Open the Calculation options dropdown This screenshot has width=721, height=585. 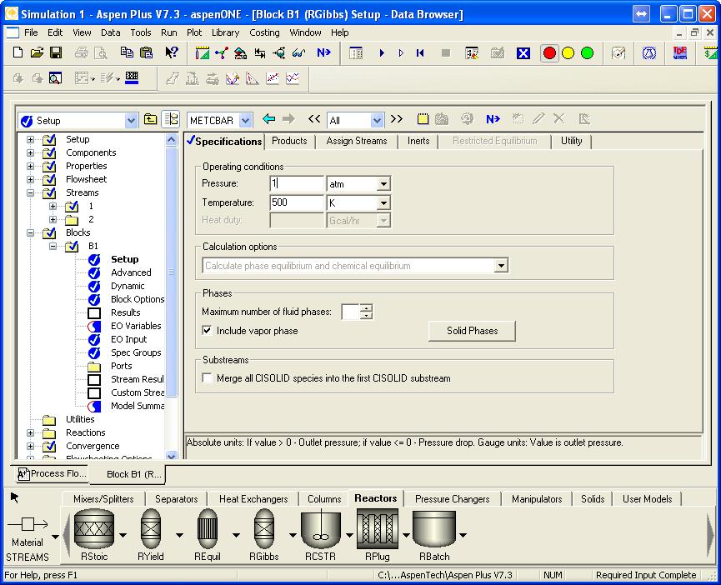(x=501, y=266)
